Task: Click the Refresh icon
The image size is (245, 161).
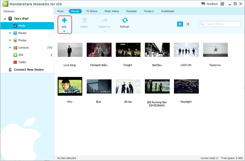Action: click(125, 20)
